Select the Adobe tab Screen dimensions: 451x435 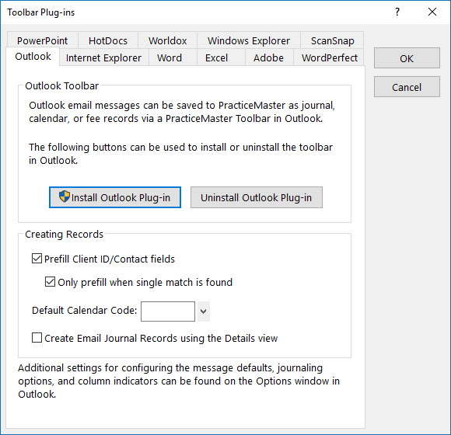coord(268,57)
